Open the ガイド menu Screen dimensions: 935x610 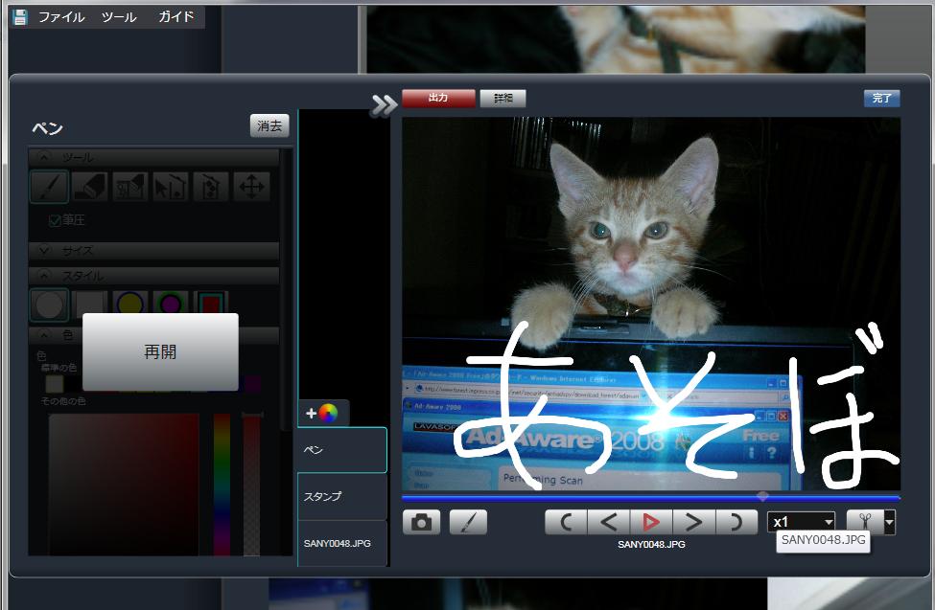click(175, 16)
